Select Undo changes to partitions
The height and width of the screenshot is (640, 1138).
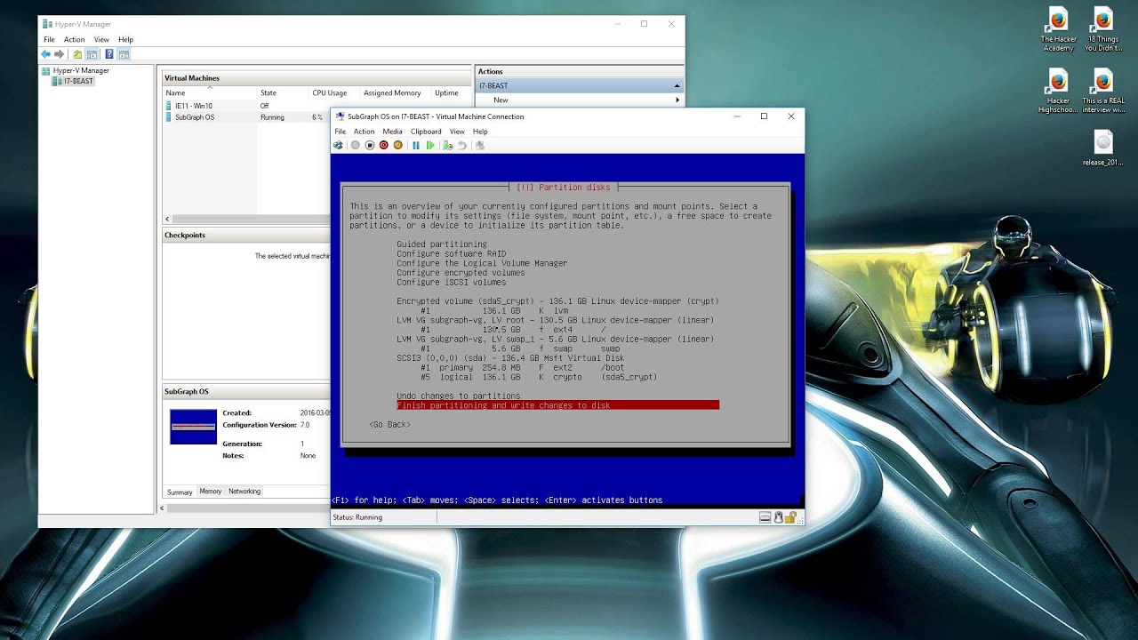(459, 396)
